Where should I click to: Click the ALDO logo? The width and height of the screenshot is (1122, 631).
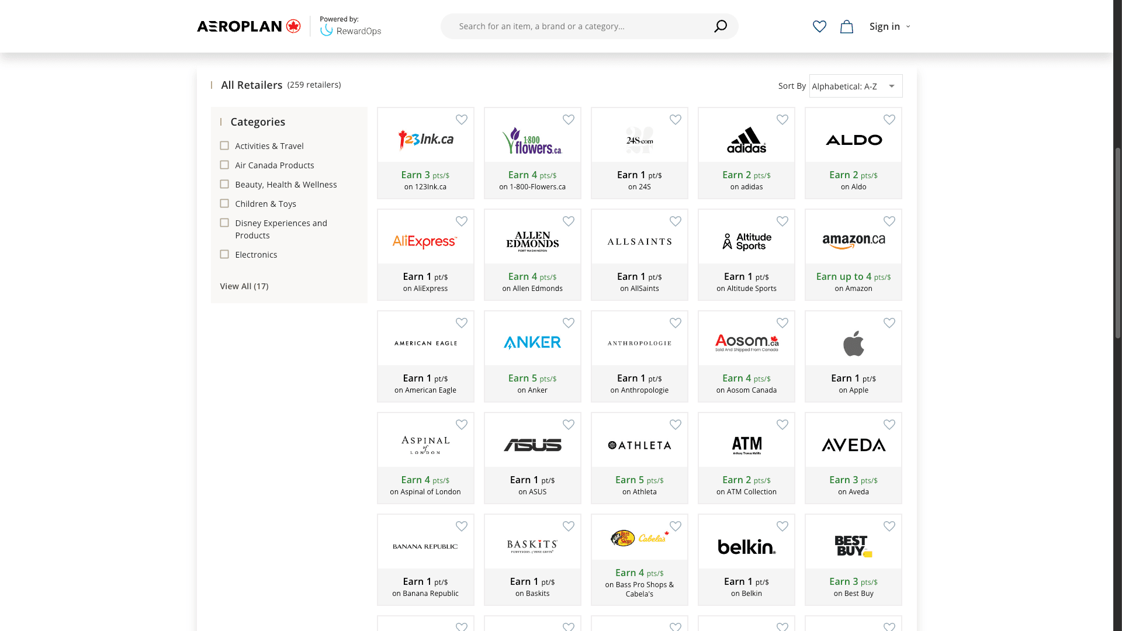pyautogui.click(x=853, y=140)
